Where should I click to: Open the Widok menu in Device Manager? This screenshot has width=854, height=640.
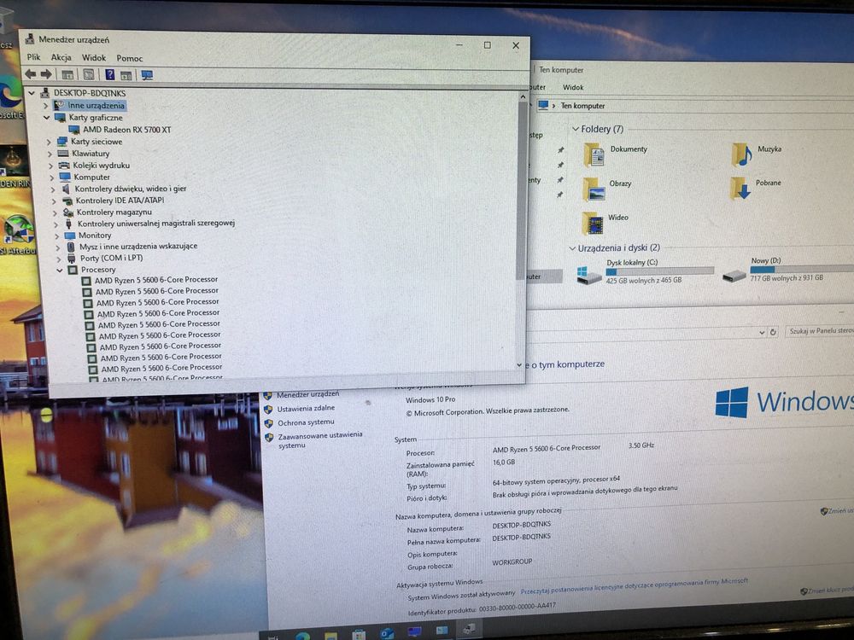[x=94, y=58]
